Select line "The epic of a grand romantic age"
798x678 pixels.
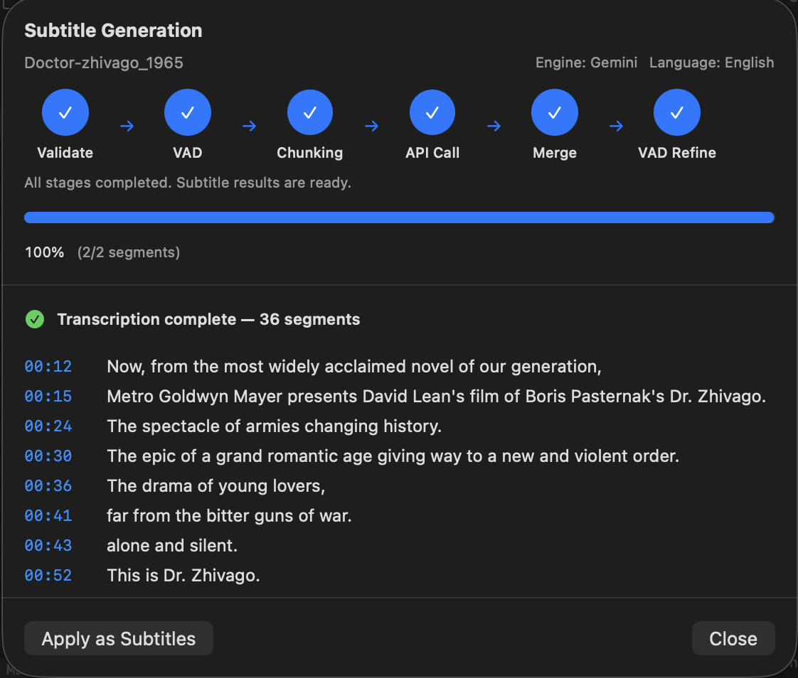click(393, 456)
